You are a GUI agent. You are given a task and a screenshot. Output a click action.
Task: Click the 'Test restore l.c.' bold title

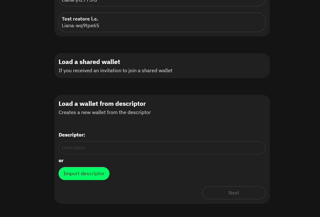pos(80,19)
